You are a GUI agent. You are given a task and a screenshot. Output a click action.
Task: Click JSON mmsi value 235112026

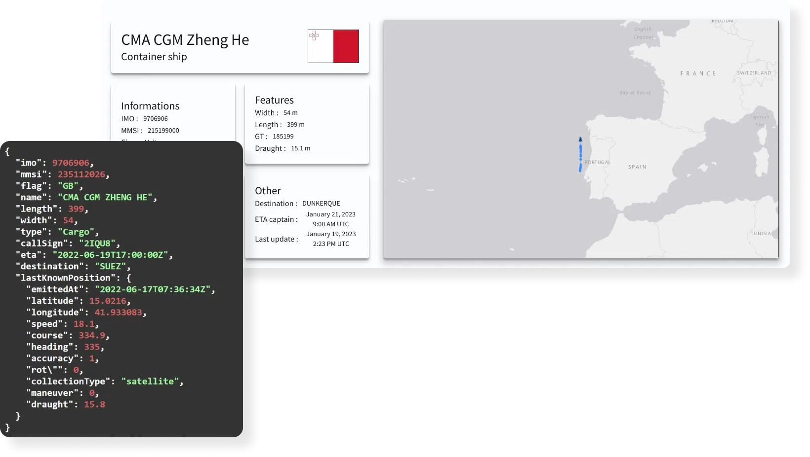click(x=81, y=175)
